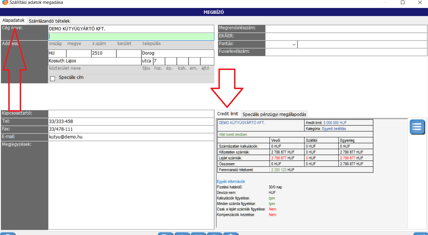The height and width of the screenshot is (235, 428).
Task: Click the postal code field 2510
Action: coord(104,54)
